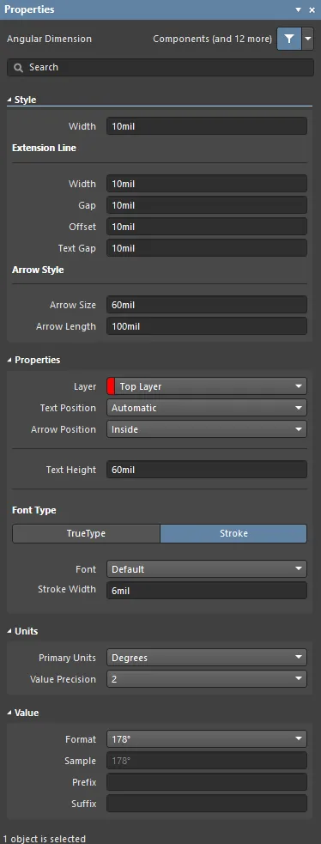
Task: Click the red Top Layer color swatch
Action: click(x=111, y=386)
